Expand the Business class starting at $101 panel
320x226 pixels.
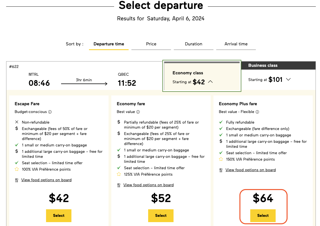[288, 79]
